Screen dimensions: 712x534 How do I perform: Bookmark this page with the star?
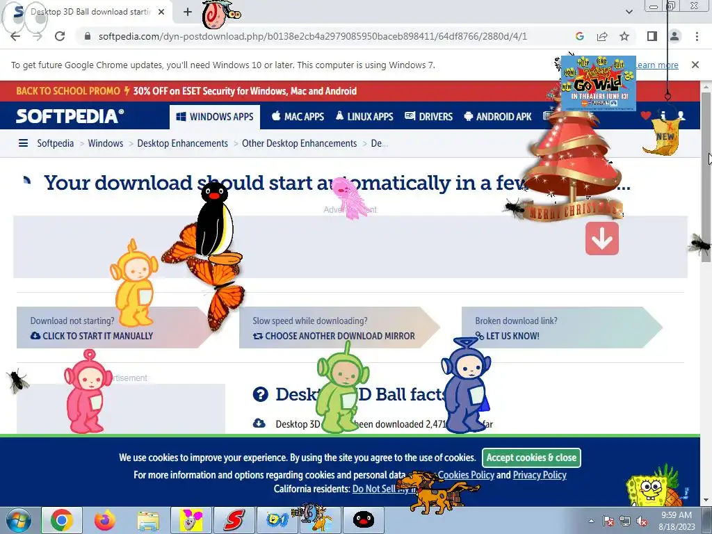point(624,36)
